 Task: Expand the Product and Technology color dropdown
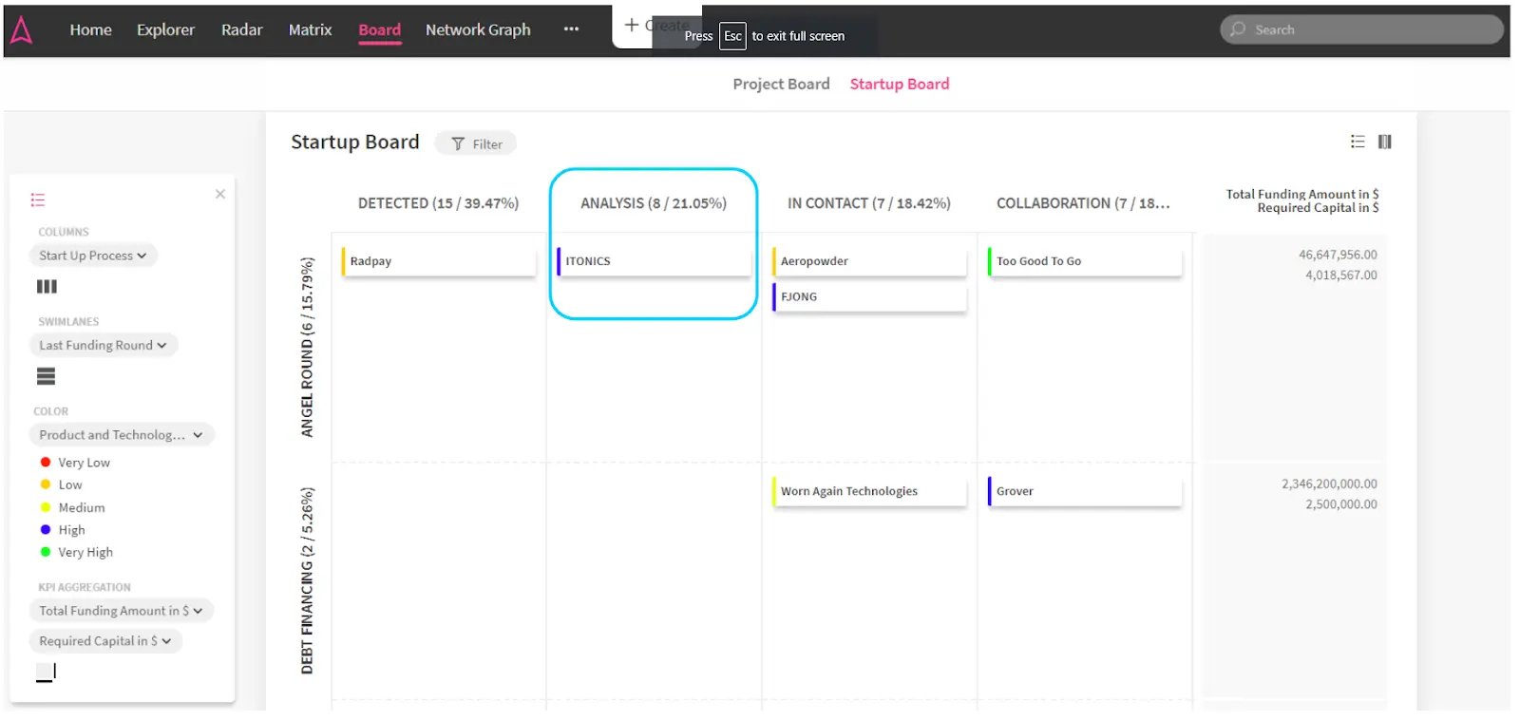click(122, 435)
